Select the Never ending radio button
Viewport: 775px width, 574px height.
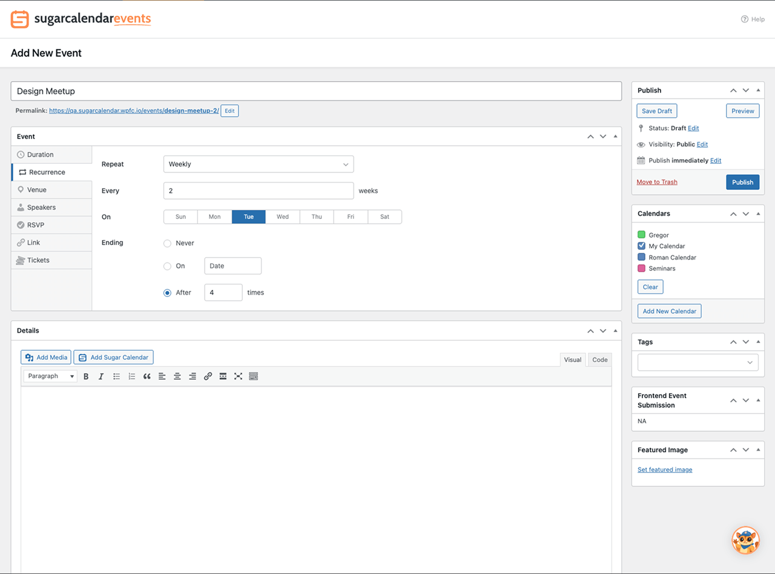coord(168,243)
